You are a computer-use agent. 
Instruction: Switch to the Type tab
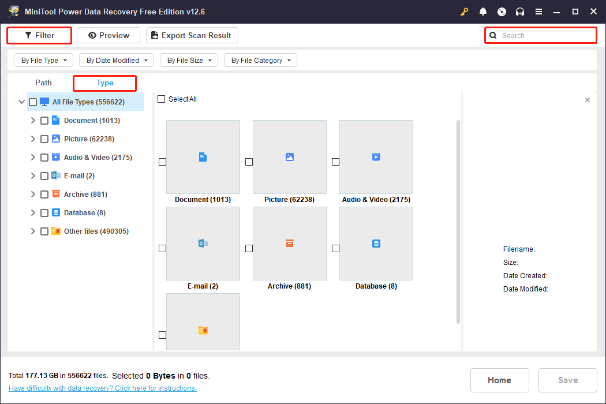coord(104,83)
